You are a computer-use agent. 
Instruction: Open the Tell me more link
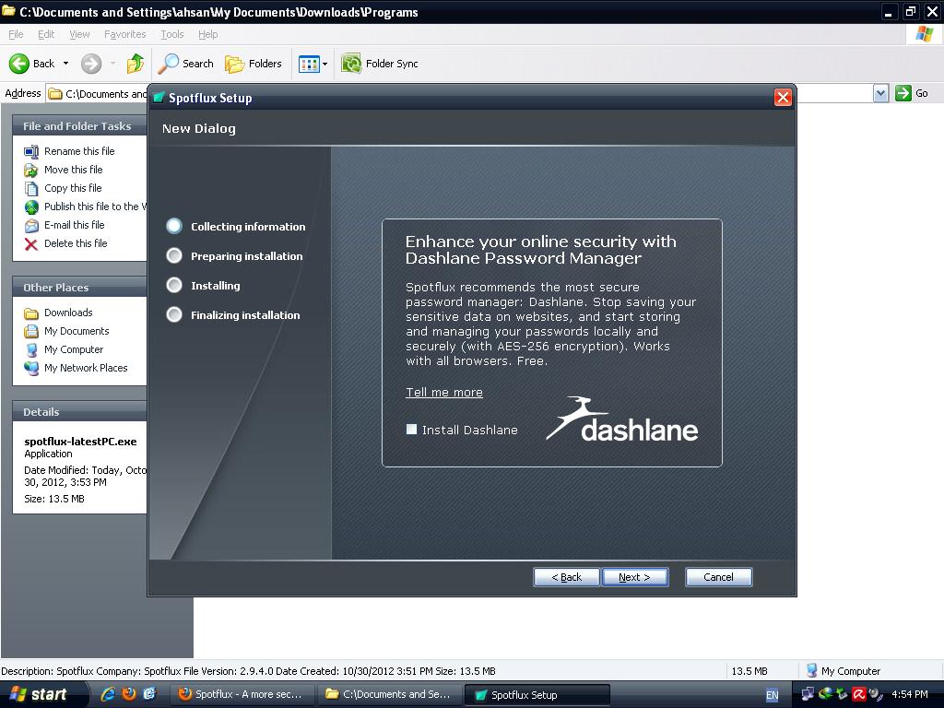tap(444, 392)
